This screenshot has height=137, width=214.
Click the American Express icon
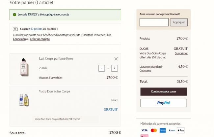pos(163,130)
